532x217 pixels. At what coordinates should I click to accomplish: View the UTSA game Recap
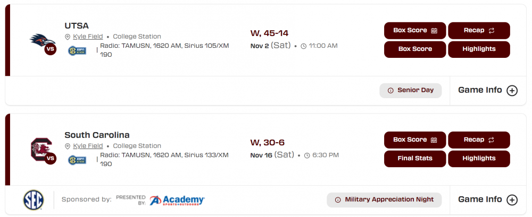click(x=479, y=30)
